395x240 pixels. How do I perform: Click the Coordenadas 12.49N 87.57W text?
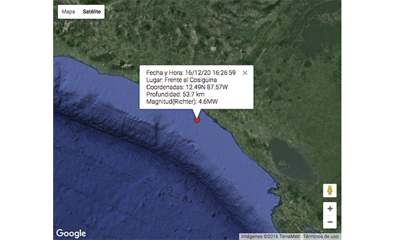(187, 87)
